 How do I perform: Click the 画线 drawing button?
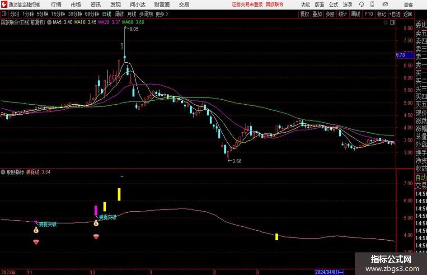[356, 14]
